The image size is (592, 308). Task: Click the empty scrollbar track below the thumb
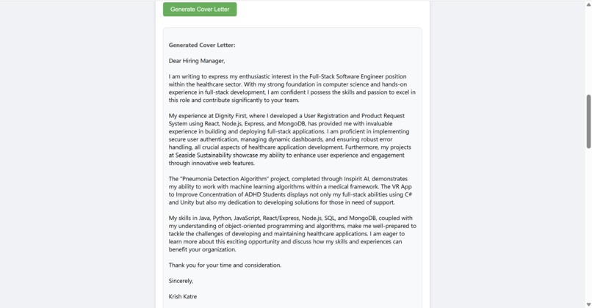[588, 224]
